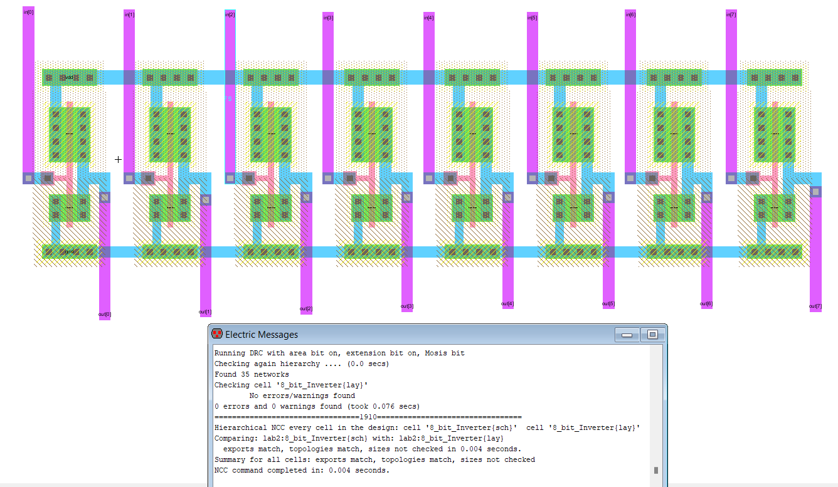838x487 pixels.
Task: Select the out[0] export label
Action: tap(105, 314)
